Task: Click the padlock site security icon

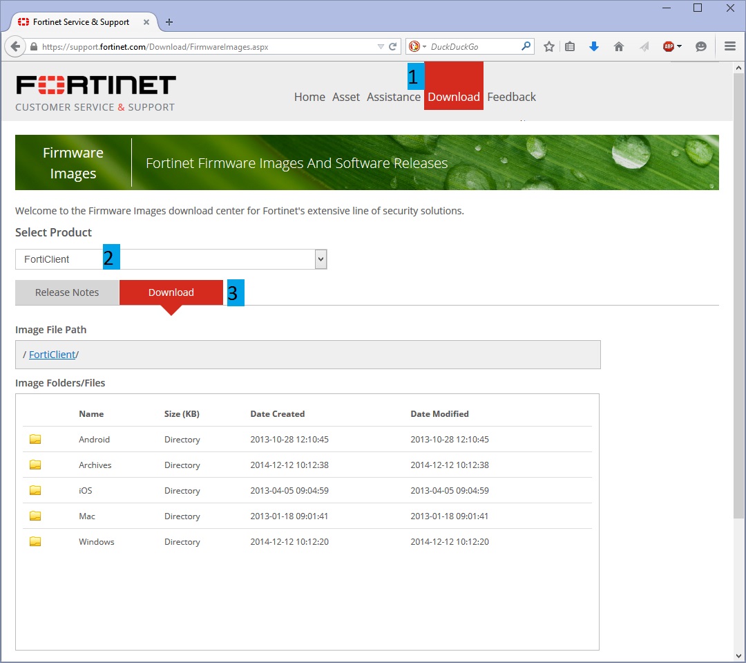Action: [34, 47]
